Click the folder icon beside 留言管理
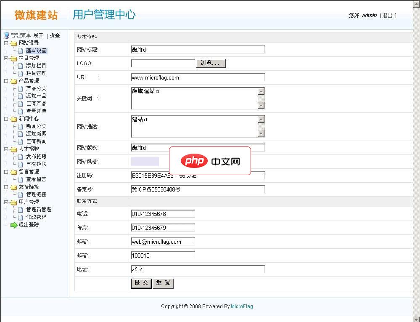The height and width of the screenshot is (322, 420). [x=13, y=172]
